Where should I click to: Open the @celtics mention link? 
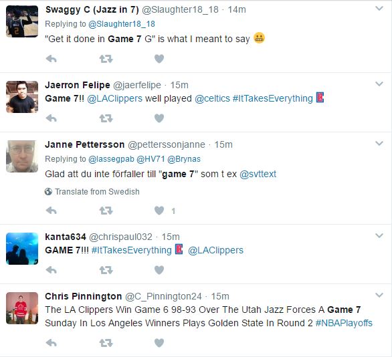click(212, 98)
